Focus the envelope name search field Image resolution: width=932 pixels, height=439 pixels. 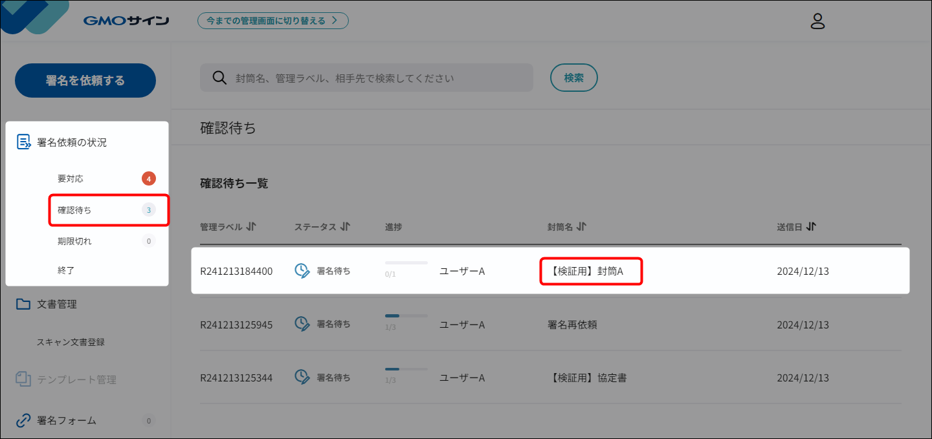(x=375, y=78)
